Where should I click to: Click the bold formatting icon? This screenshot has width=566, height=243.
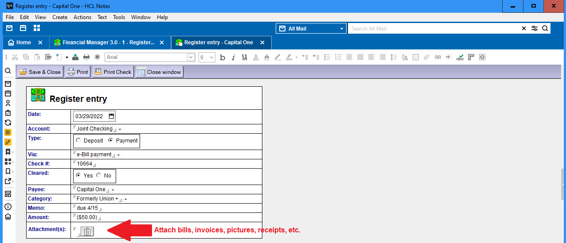click(x=222, y=57)
